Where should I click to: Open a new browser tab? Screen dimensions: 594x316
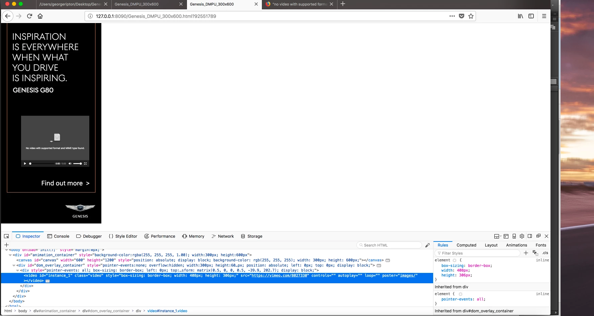[343, 4]
